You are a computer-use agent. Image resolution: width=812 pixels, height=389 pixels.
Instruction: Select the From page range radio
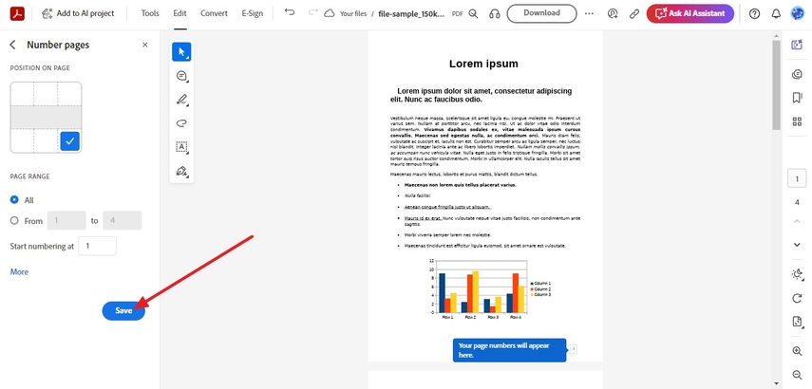[14, 220]
